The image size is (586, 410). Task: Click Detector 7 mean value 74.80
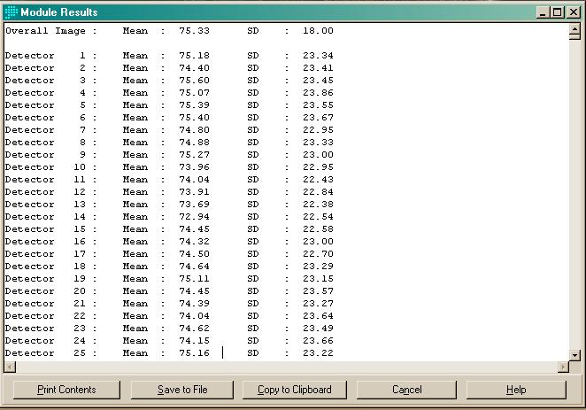194,129
